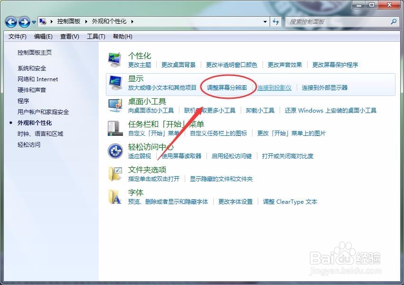Click 更改「开始」菜单上的图片 link
This screenshot has width=404, height=285.
[291, 133]
